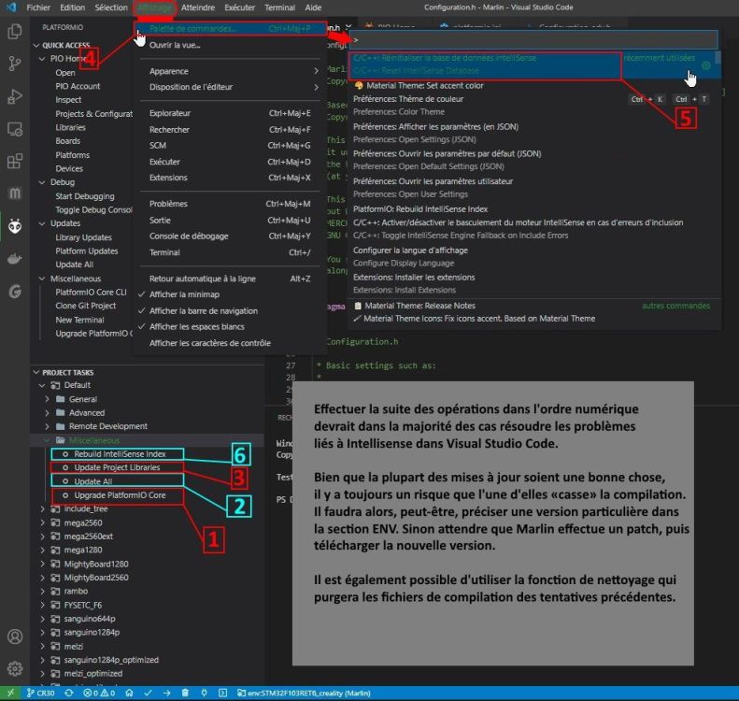Click the green remote window status bar icon

point(10,693)
